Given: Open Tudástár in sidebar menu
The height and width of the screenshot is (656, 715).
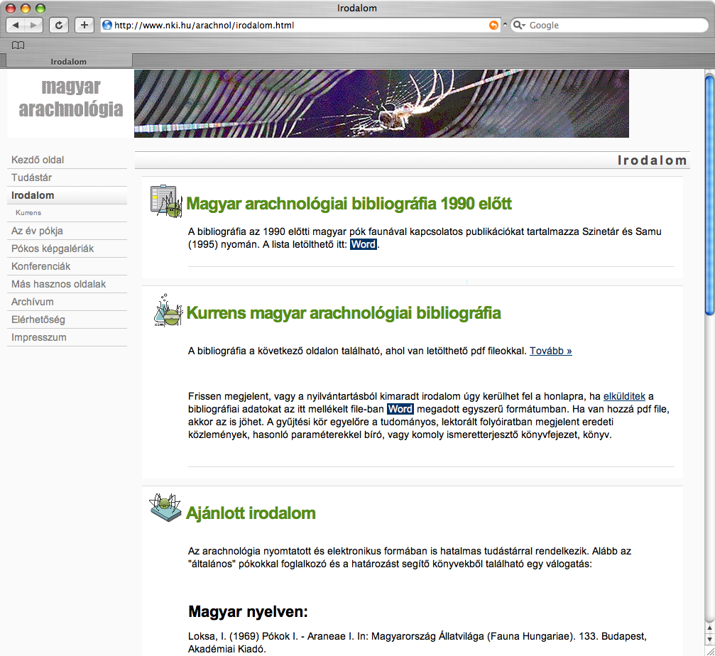Looking at the screenshot, I should click(31, 177).
